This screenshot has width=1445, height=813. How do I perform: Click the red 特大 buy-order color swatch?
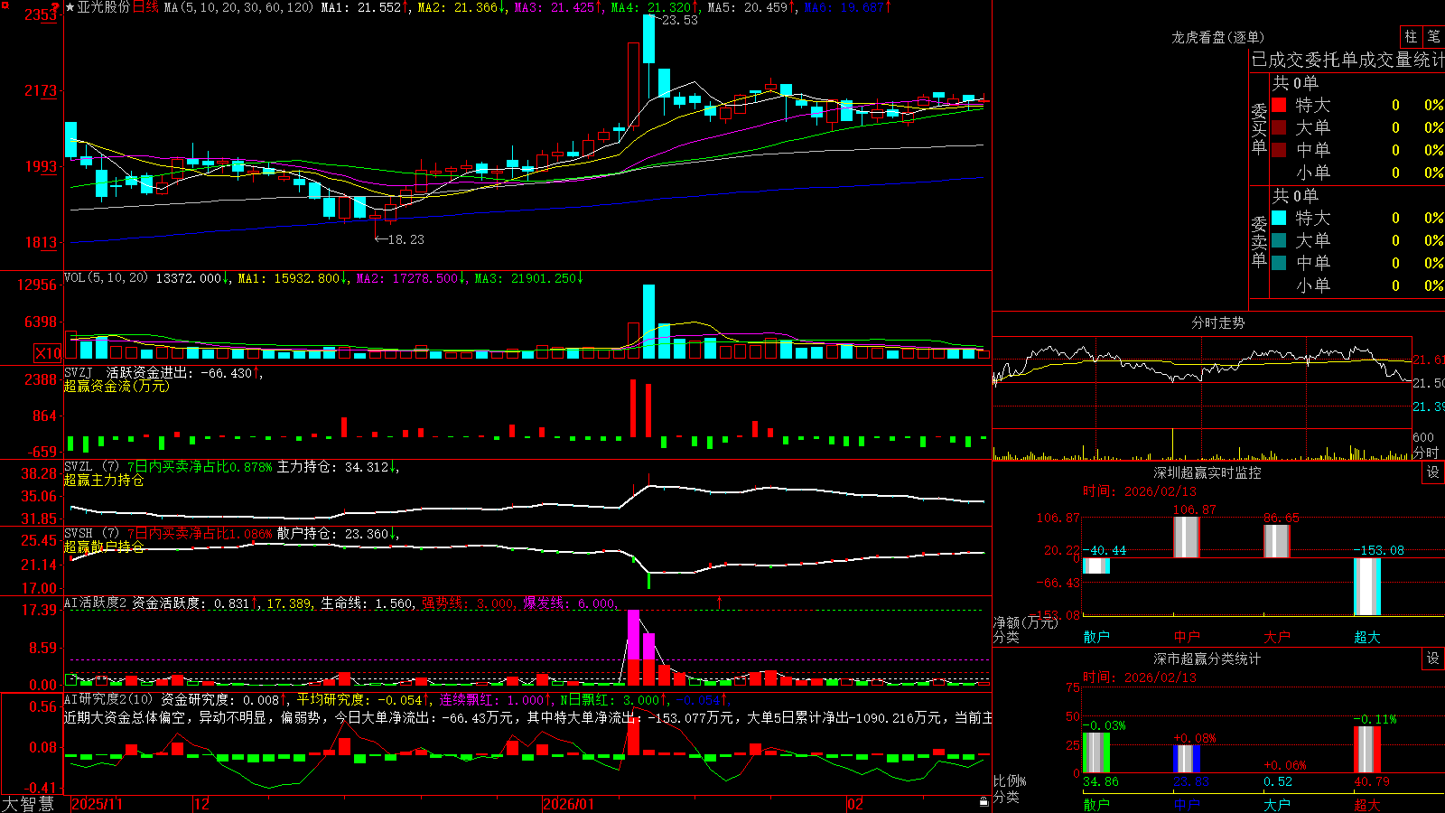(1279, 105)
